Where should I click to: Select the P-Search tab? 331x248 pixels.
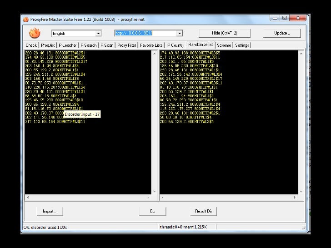89,45
